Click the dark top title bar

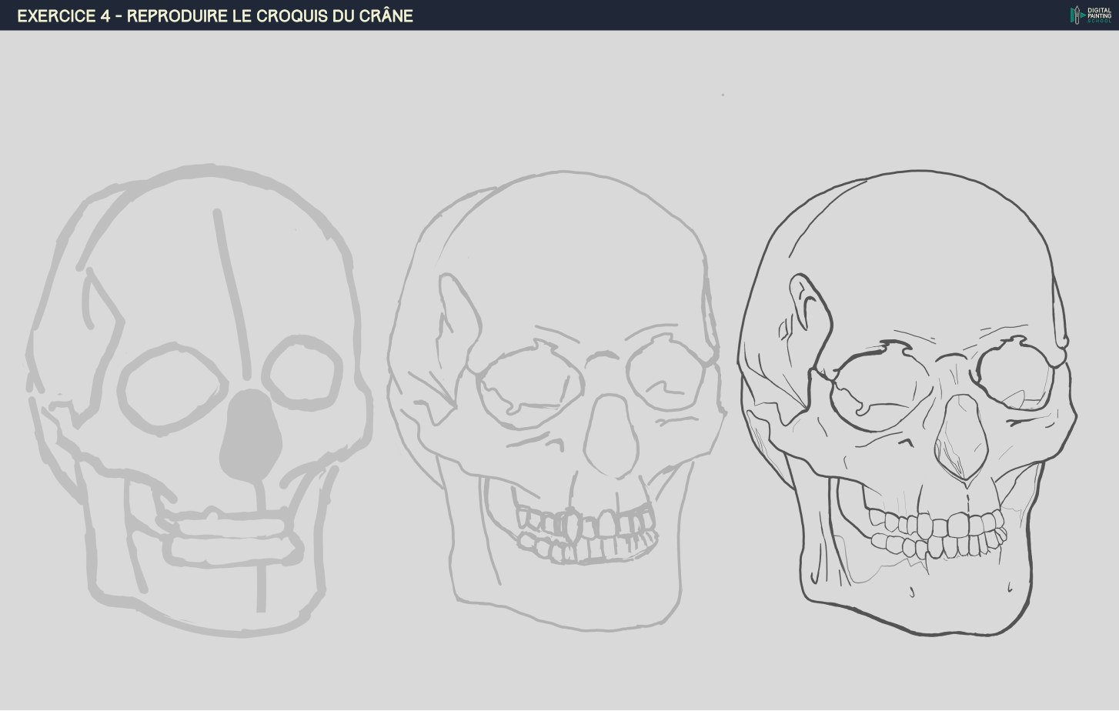[x=539, y=13]
